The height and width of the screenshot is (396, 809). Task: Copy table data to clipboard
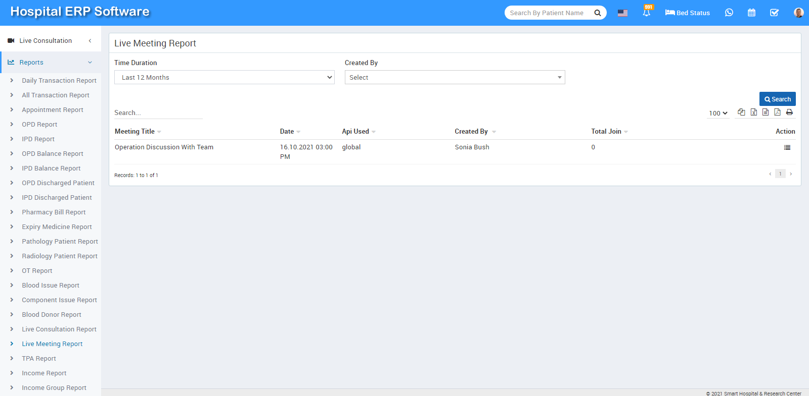coord(741,112)
